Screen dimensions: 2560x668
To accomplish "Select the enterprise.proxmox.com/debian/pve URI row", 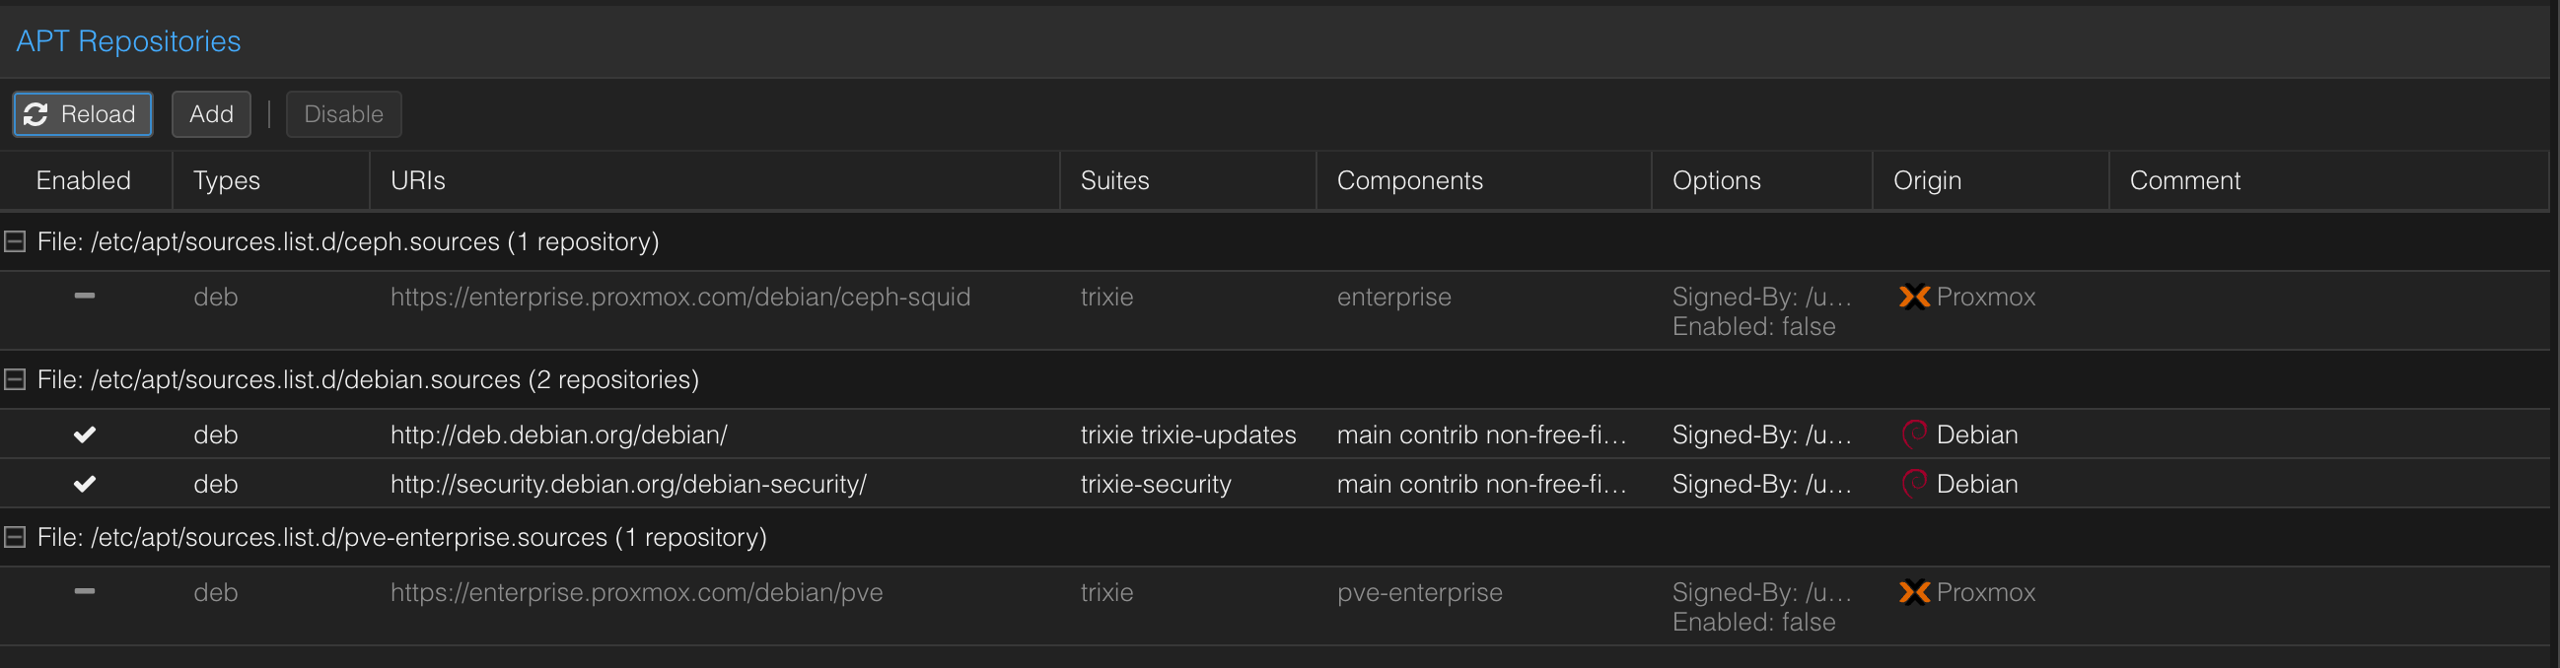I will 636,592.
